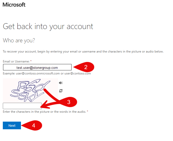Play the audio captcha via speaker icon
Viewport: 173px width, 141px height.
61,83
